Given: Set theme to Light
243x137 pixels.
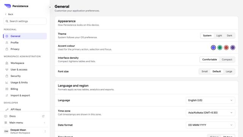Looking at the screenshot, I should [x=219, y=35].
